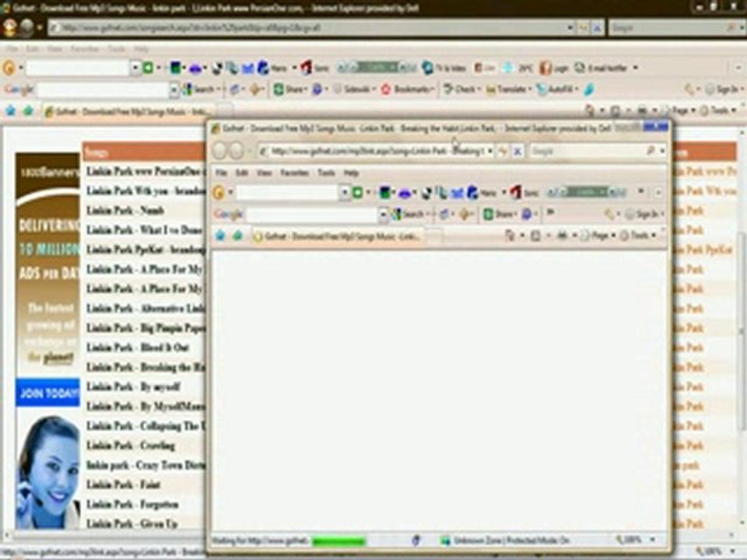747x560 pixels.
Task: Open Linkin Park - Faint link
Action: [x=124, y=485]
